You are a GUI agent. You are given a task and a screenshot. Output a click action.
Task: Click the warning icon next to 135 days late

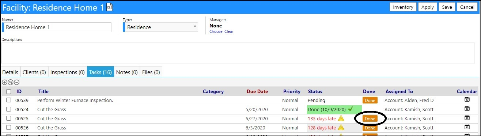click(341, 118)
